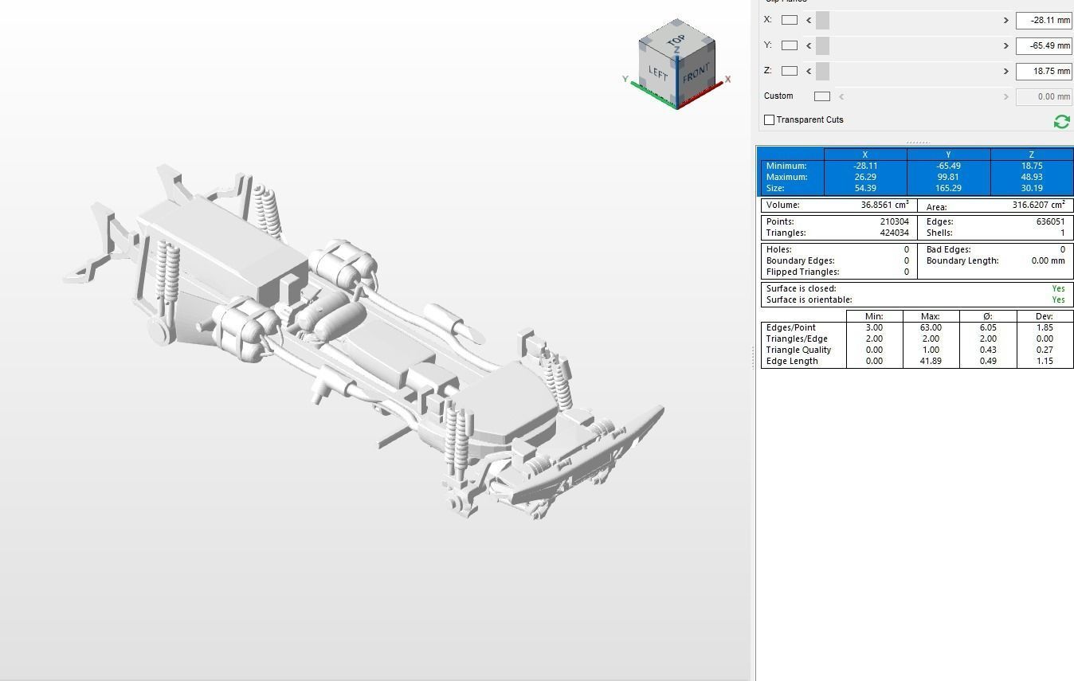Click the Size X value 54.39
This screenshot has height=681, width=1074.
pos(865,188)
